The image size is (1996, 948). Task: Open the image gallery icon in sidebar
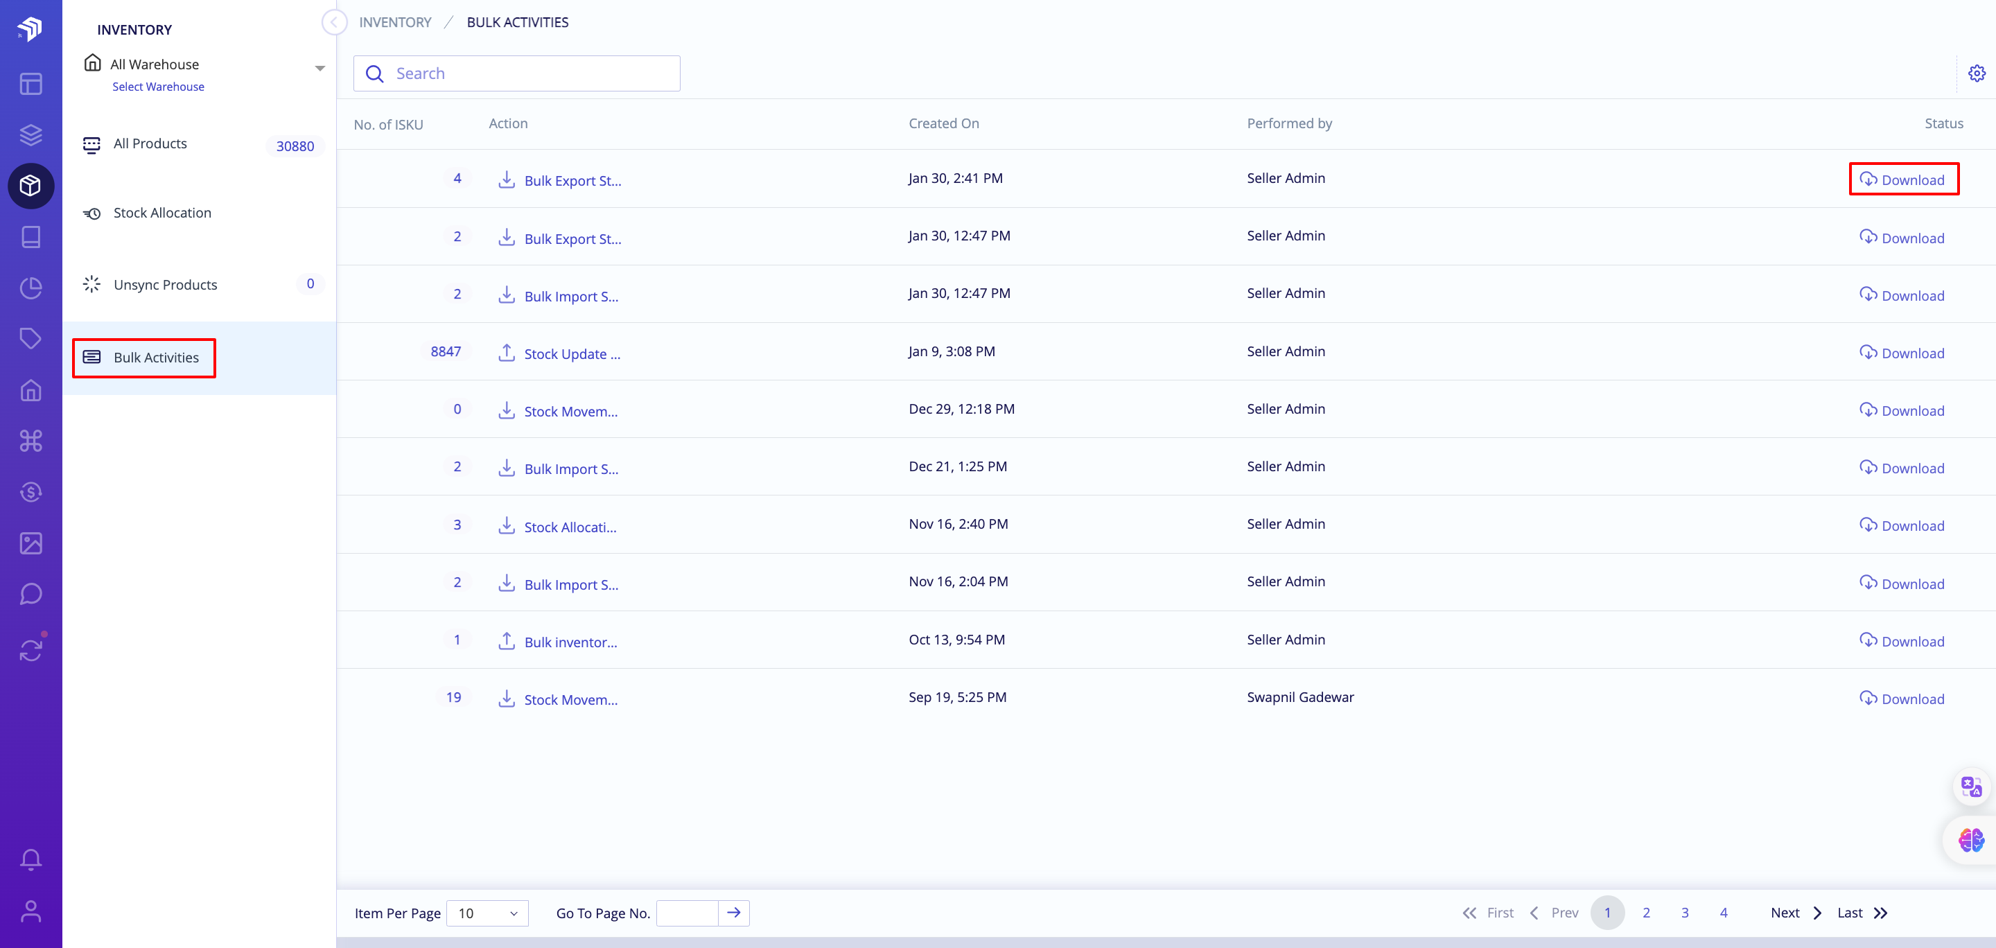[x=31, y=543]
